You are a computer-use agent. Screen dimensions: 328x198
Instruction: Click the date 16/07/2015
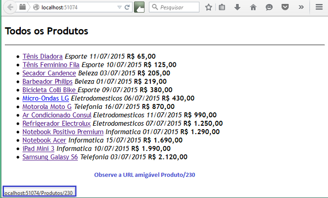122,106
